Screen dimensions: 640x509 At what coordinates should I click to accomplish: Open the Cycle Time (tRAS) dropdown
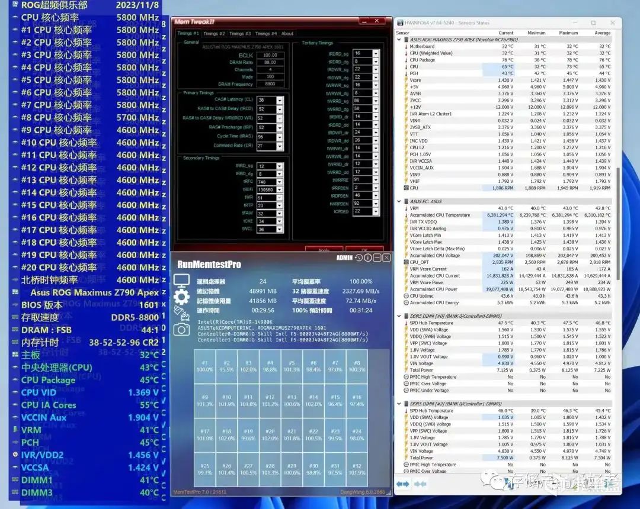point(280,137)
